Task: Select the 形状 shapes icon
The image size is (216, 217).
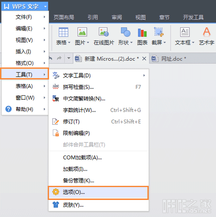Action: (x=126, y=32)
